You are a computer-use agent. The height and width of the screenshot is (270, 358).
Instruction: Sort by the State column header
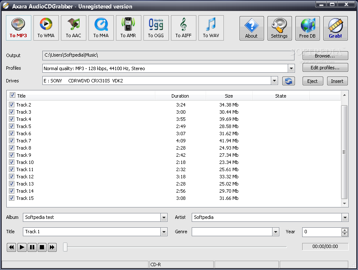pos(281,96)
